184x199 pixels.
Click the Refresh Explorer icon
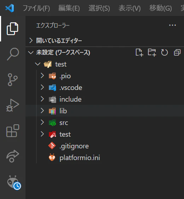[165, 52]
